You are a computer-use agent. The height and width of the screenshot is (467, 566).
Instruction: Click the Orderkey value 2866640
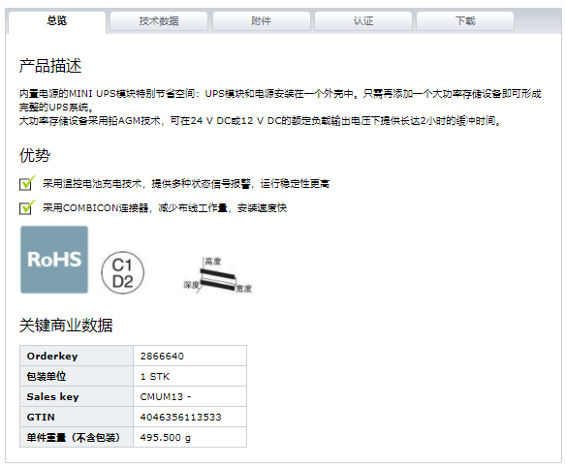[162, 357]
